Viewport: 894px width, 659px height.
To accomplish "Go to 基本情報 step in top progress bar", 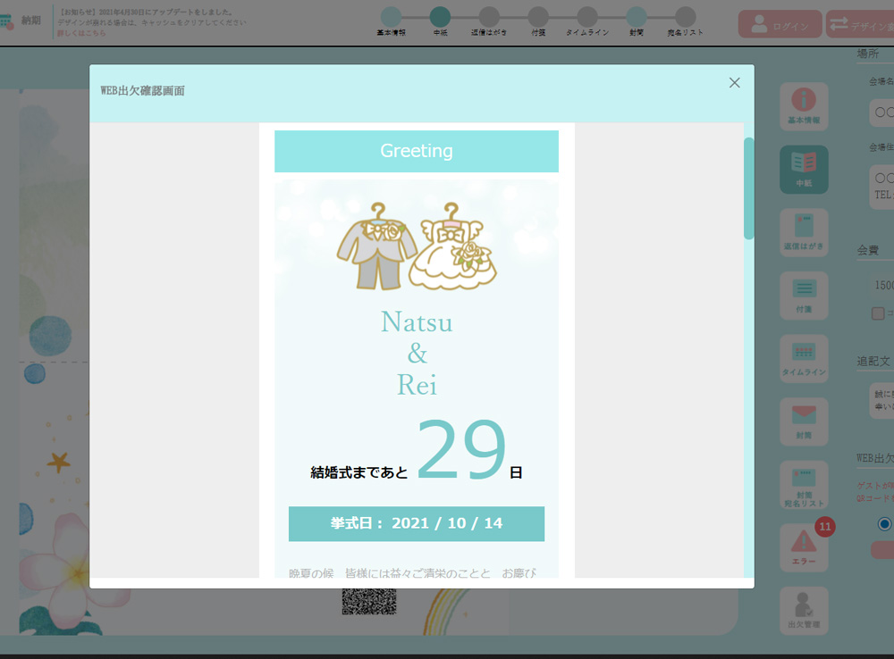I will pyautogui.click(x=392, y=17).
